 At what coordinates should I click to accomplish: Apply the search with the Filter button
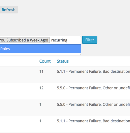coord(90,40)
